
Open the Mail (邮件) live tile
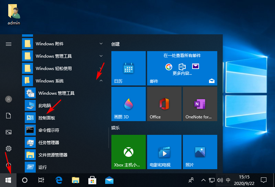point(182,68)
